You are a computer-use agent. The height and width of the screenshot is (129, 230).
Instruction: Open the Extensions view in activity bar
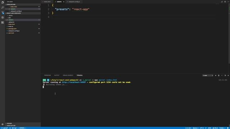[x=3, y=22]
